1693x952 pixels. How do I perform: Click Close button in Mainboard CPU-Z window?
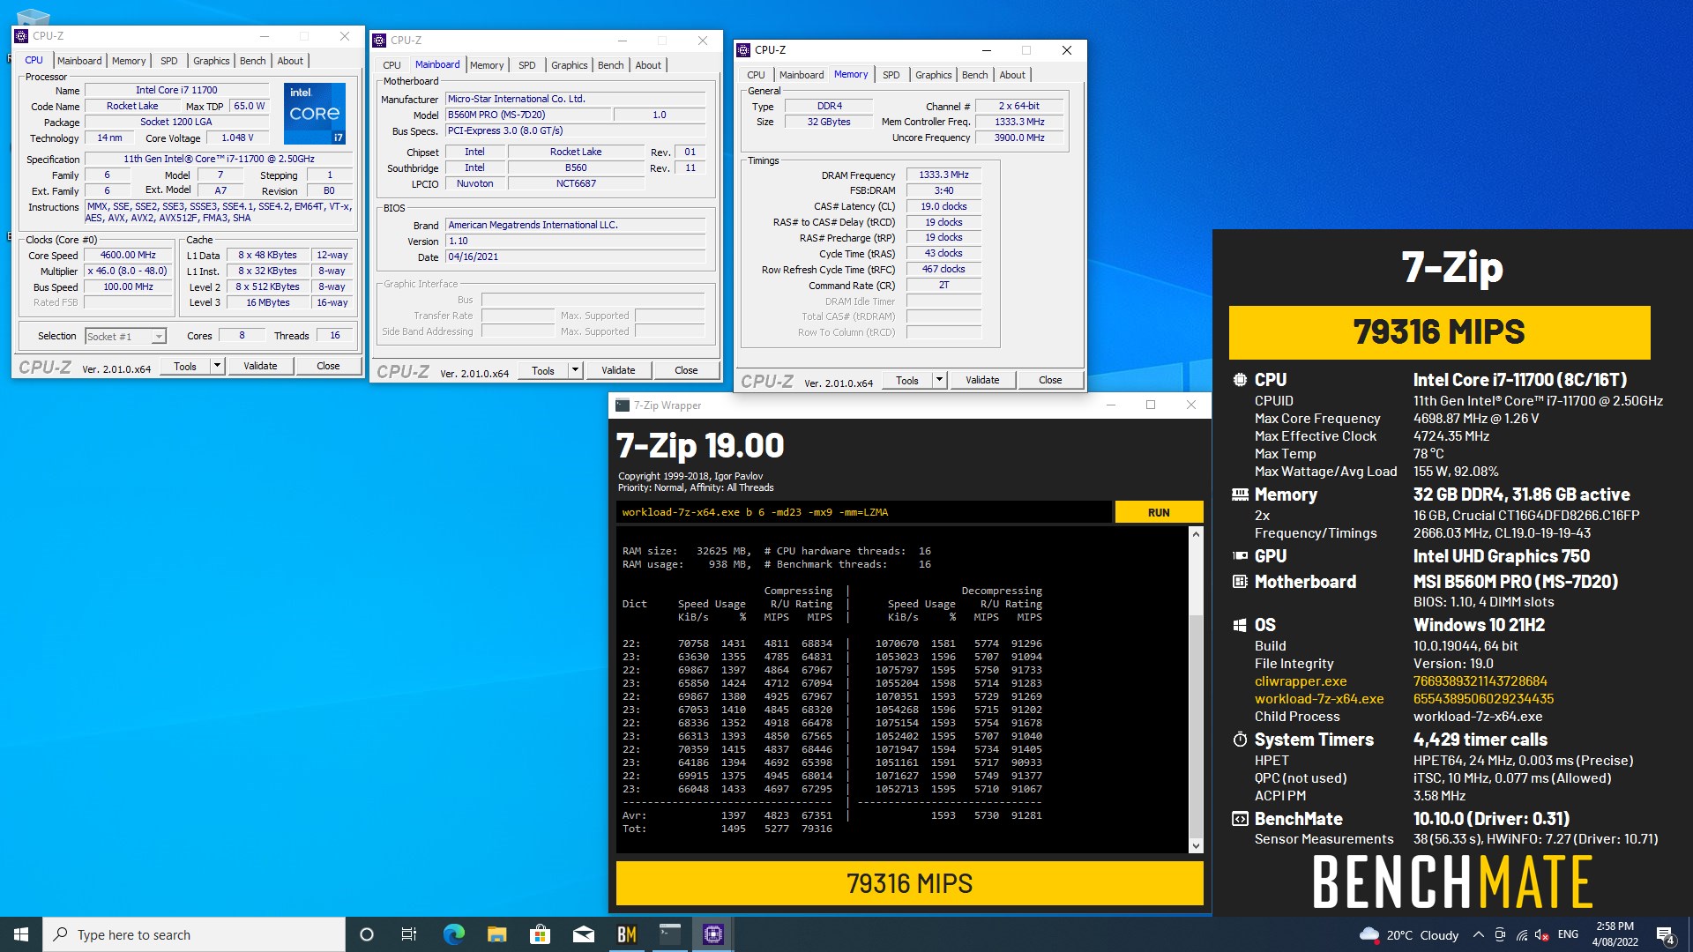[x=686, y=370]
